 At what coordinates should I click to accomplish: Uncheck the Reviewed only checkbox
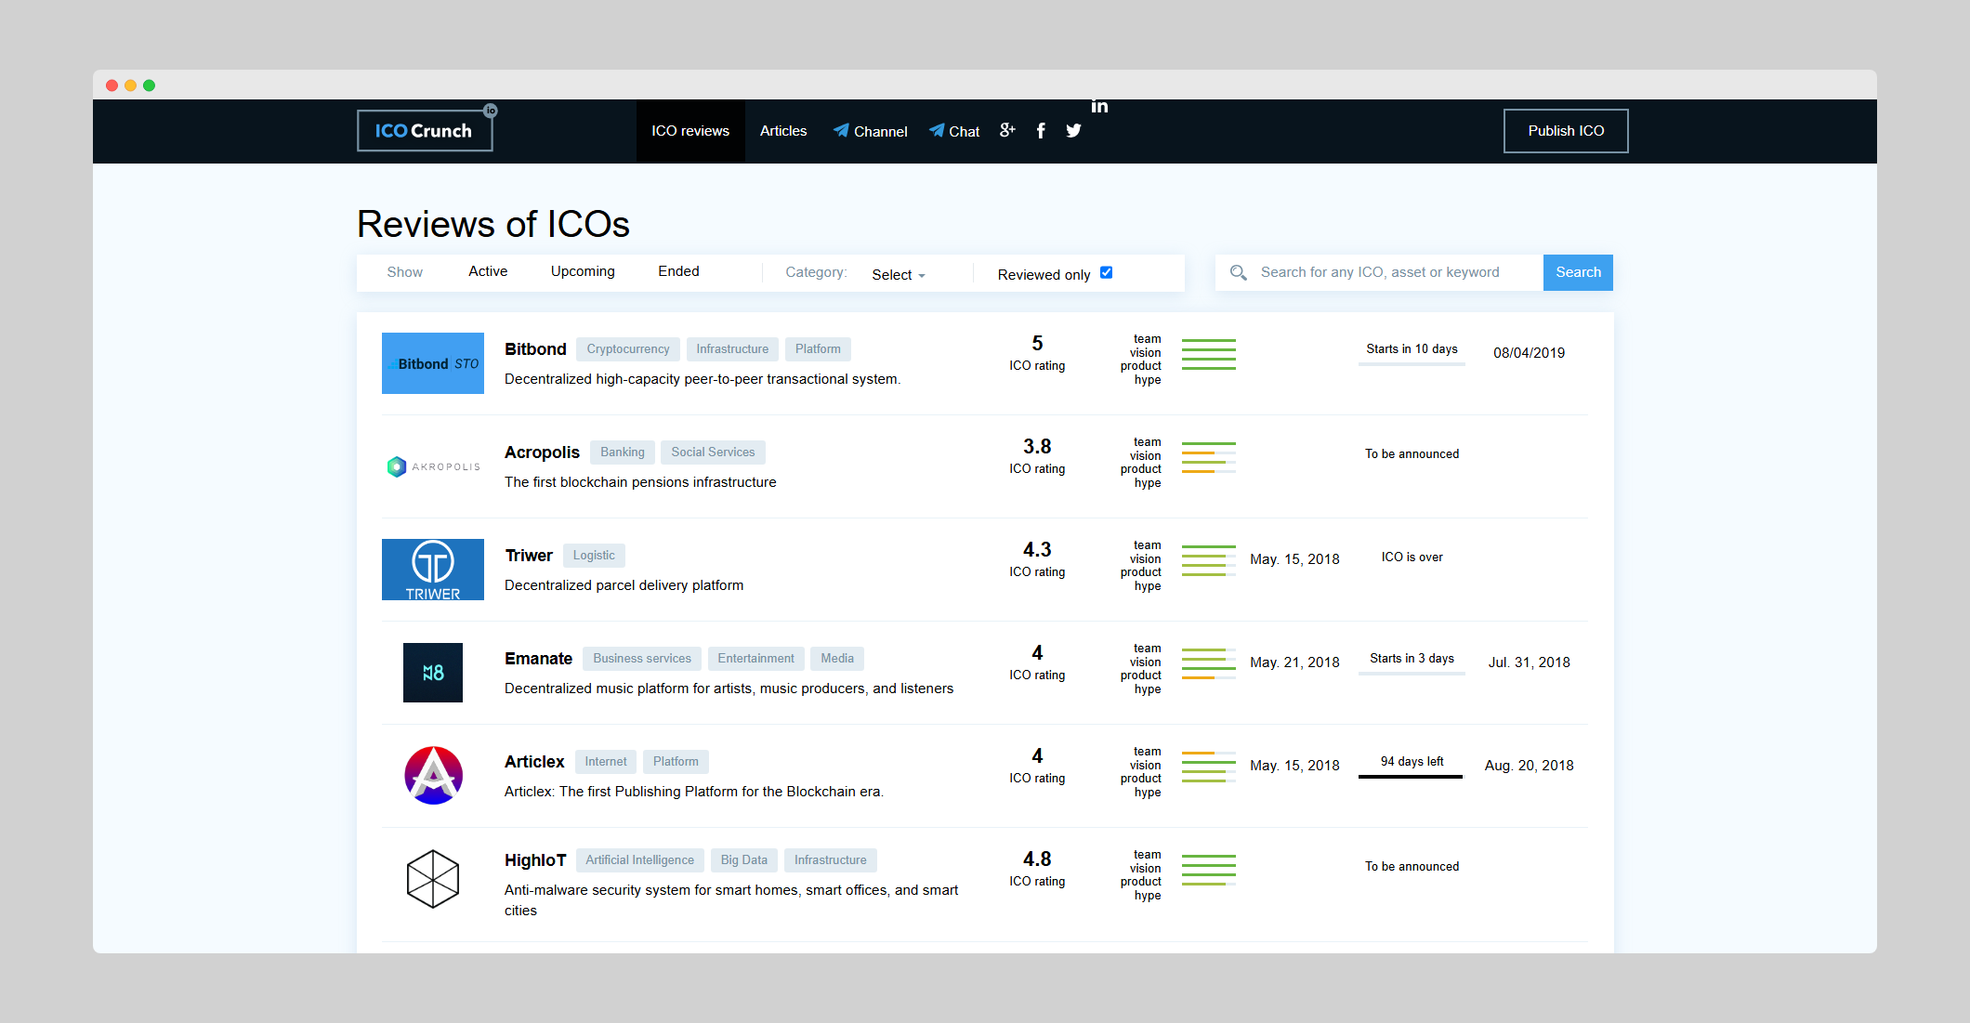[x=1106, y=272]
